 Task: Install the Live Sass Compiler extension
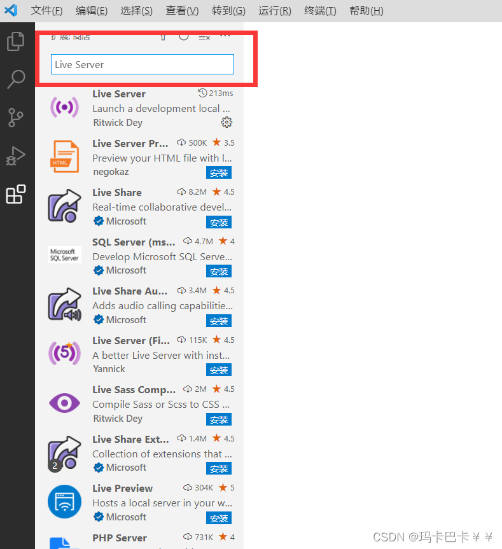click(218, 419)
